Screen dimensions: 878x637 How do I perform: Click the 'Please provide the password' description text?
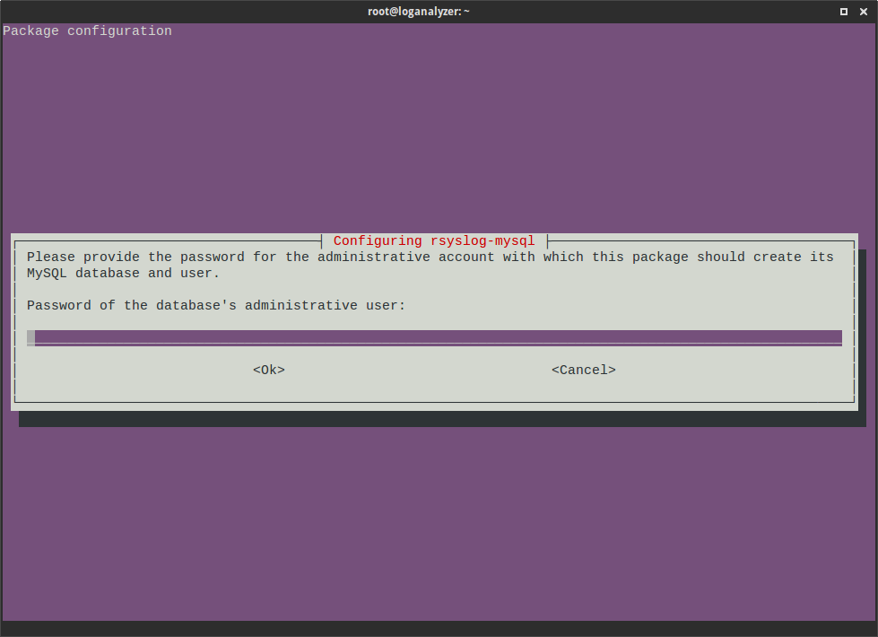[430, 265]
